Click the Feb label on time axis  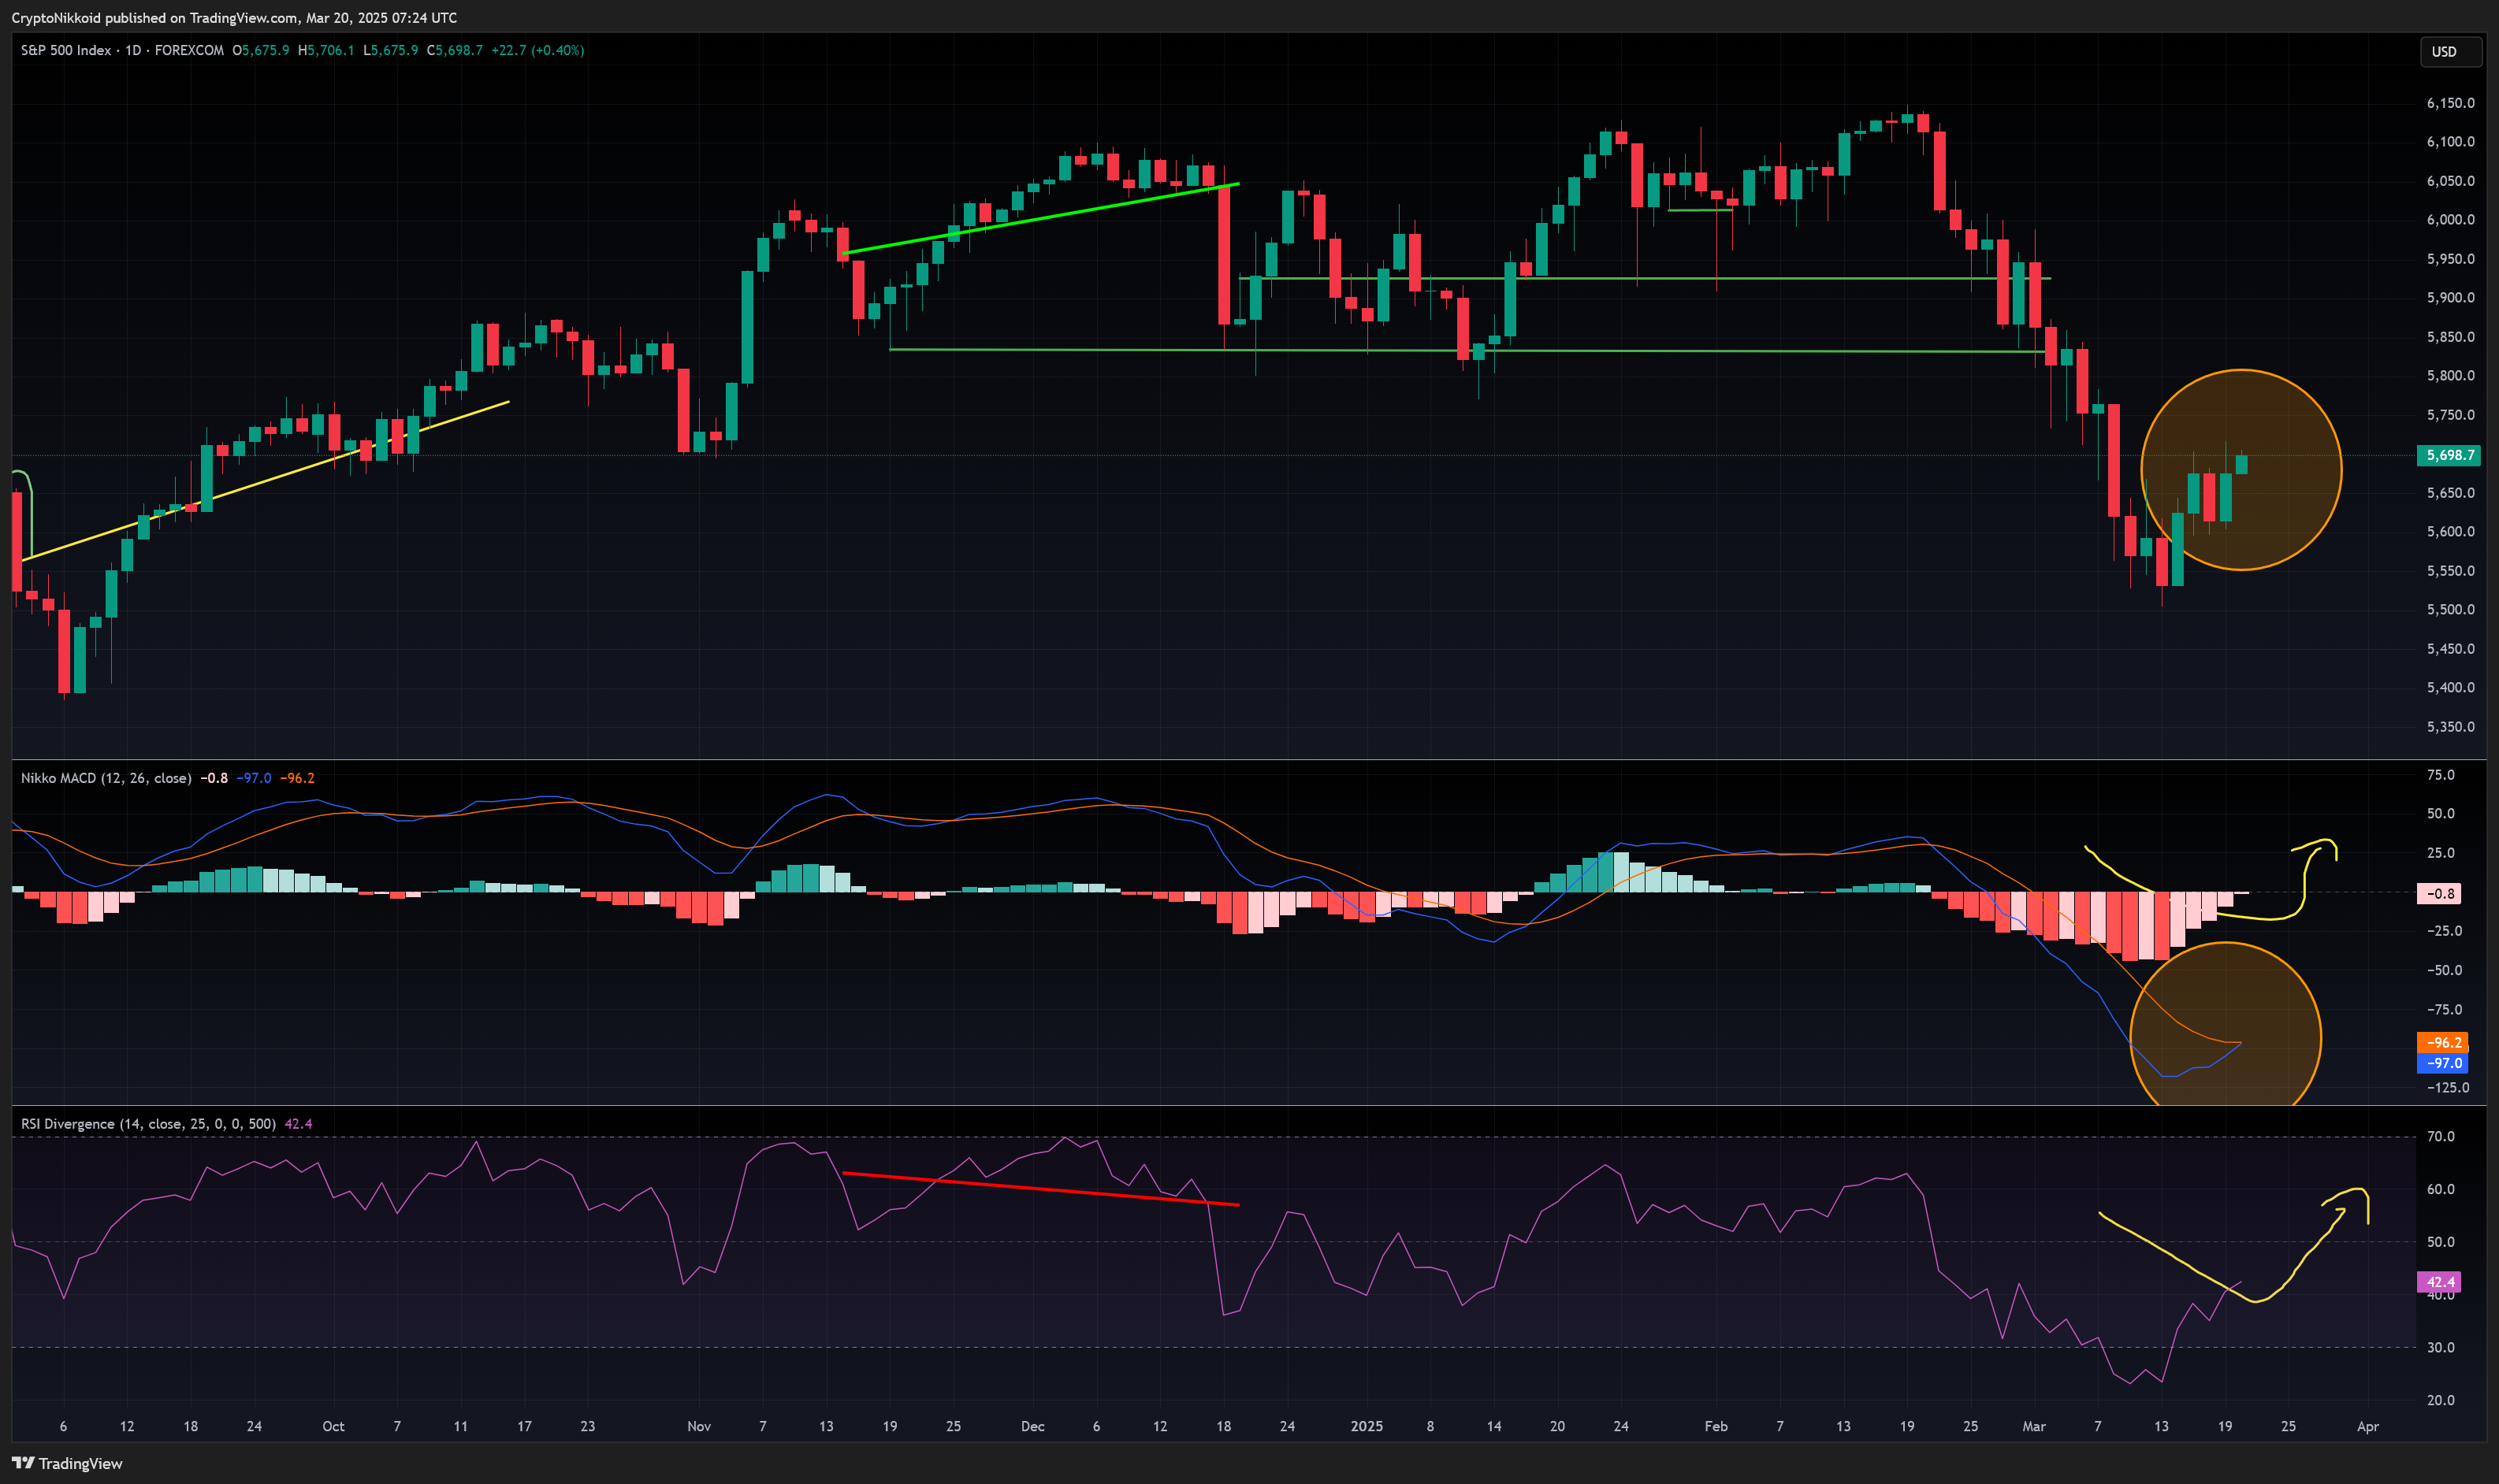[x=1716, y=1426]
